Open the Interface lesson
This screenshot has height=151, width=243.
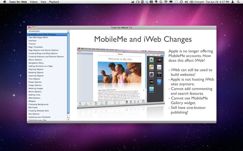click(x=47, y=41)
